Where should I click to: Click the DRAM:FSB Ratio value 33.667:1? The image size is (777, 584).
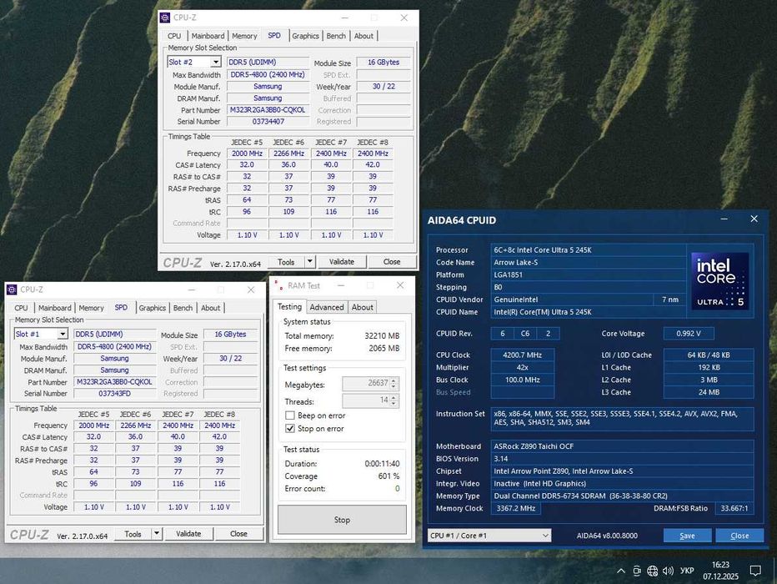coord(734,508)
